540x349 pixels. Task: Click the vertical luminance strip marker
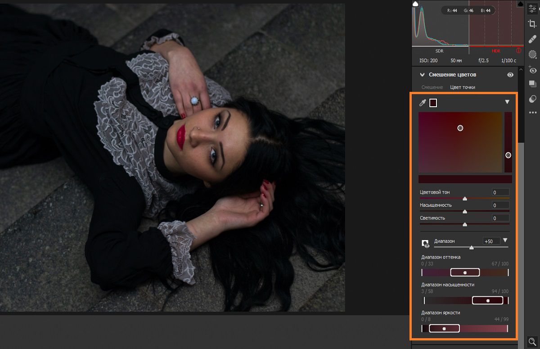[508, 155]
